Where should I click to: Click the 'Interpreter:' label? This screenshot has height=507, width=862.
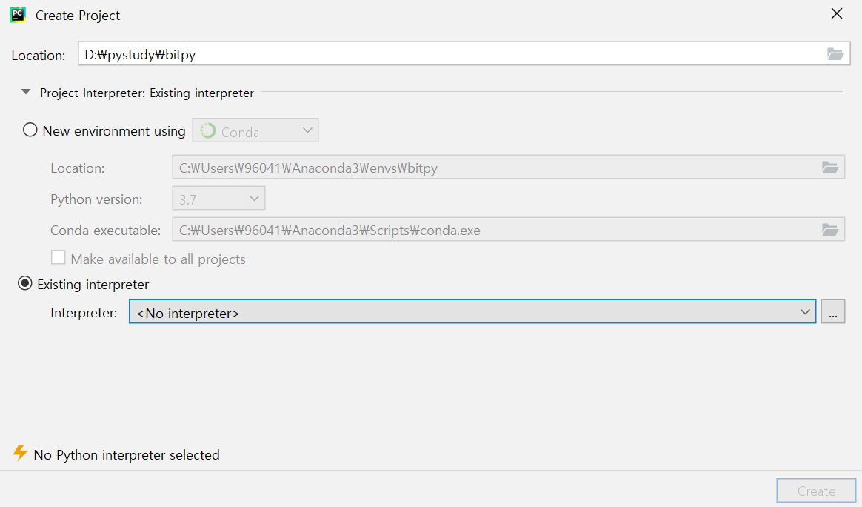(x=84, y=313)
